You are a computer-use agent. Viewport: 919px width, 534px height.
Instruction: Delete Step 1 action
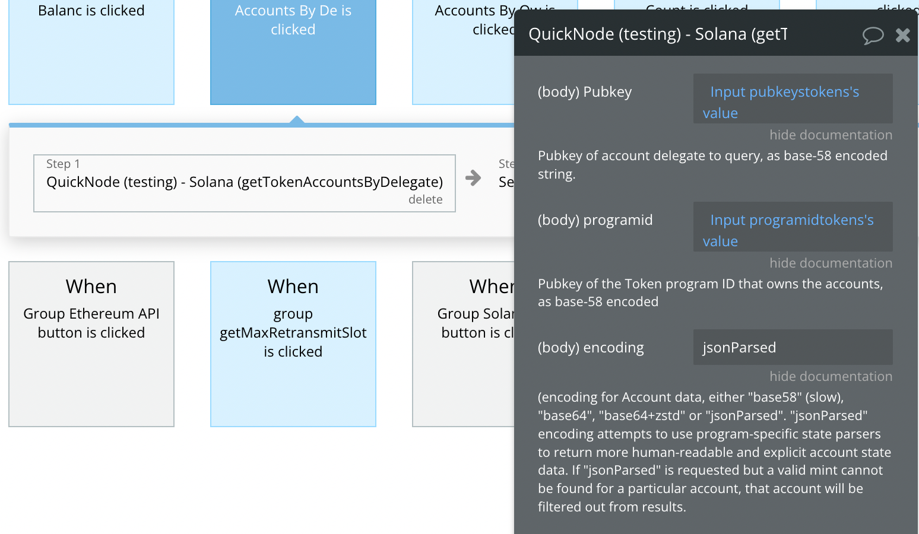click(425, 199)
